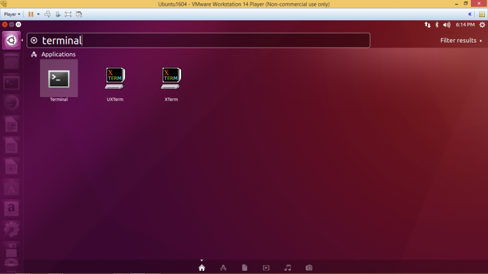Open the floppy disk drive launcher icon

pos(11,251)
